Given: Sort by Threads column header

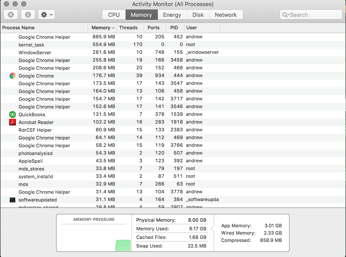Looking at the screenshot, I should point(130,28).
